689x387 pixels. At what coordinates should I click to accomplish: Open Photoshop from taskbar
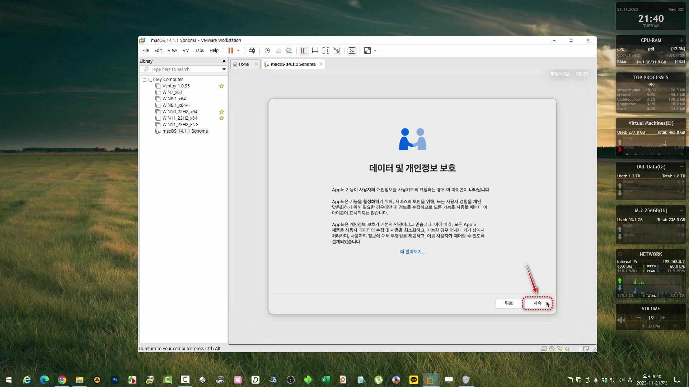pyautogui.click(x=115, y=380)
